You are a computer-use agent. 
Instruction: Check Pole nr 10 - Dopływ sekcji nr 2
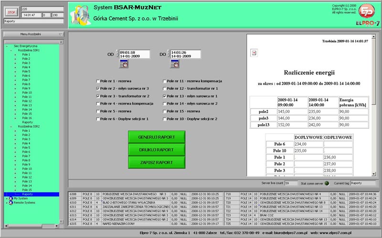[164, 119]
